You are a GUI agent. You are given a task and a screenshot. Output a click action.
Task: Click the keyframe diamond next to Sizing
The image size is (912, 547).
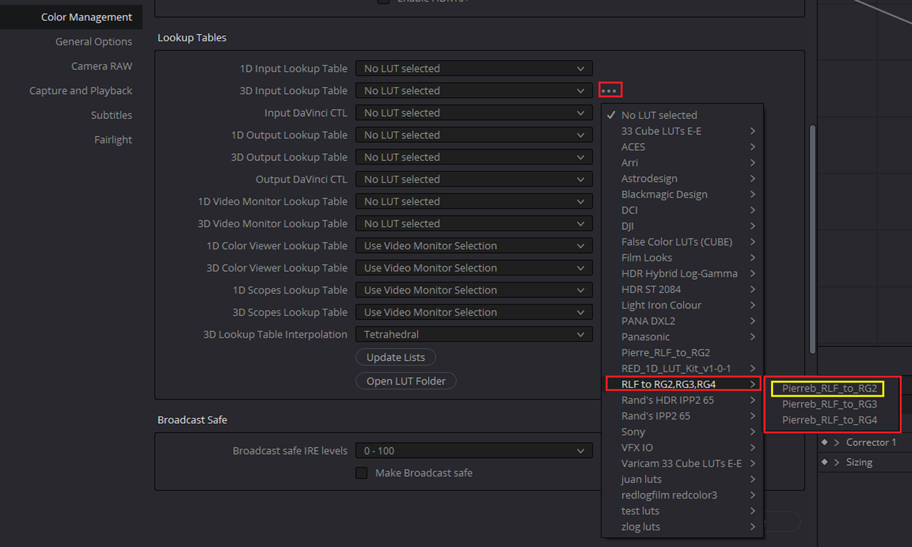[x=824, y=462]
